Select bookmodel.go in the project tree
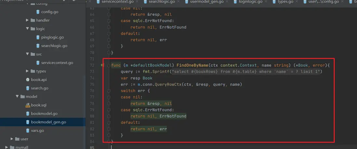 44,114
